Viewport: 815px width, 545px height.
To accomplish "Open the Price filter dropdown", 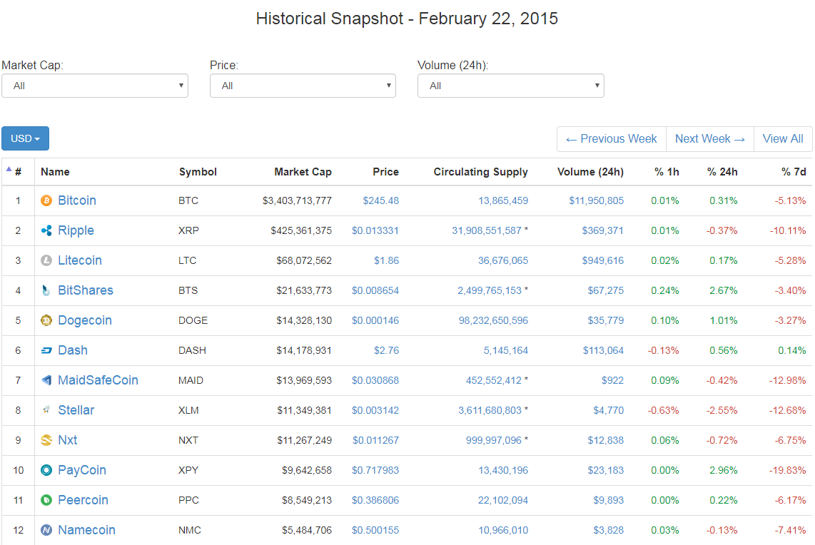I will 303,86.
